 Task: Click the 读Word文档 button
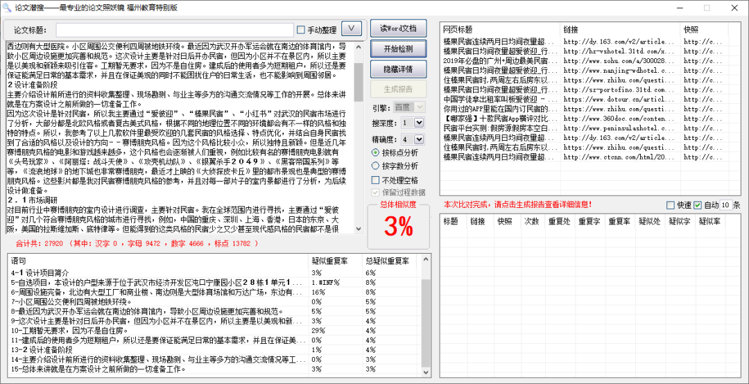pyautogui.click(x=398, y=28)
